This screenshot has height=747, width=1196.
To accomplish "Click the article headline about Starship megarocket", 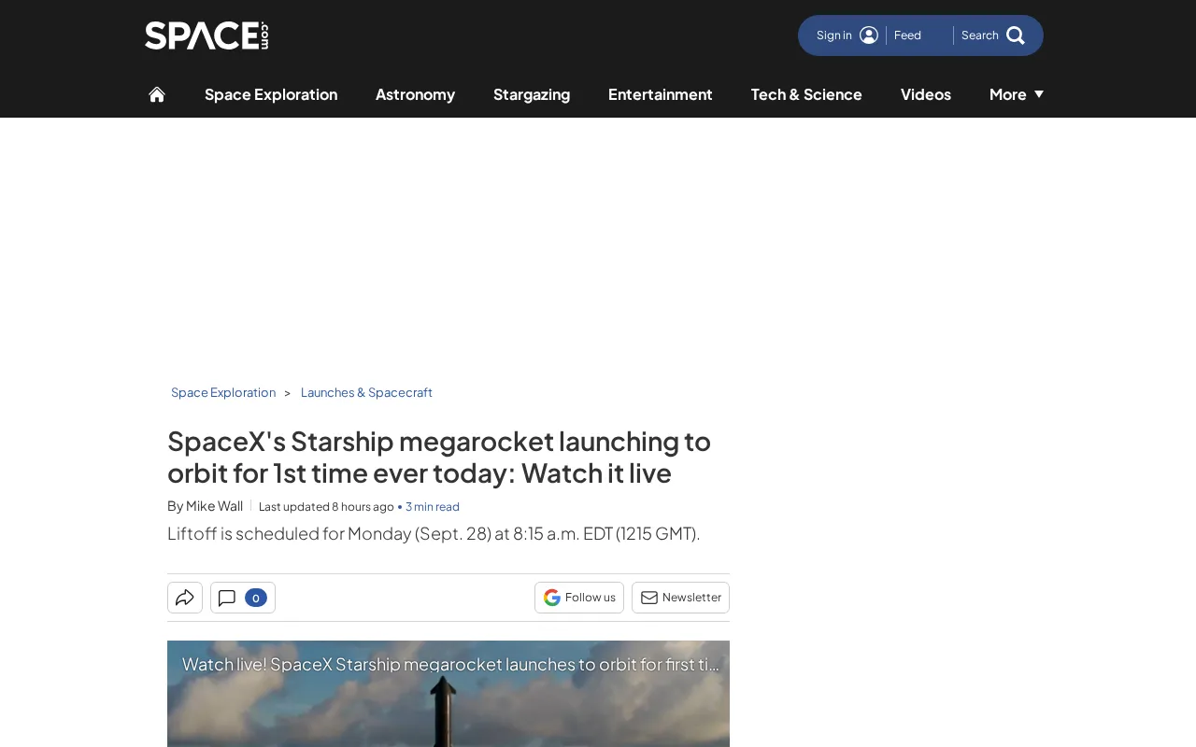I will (439, 457).
